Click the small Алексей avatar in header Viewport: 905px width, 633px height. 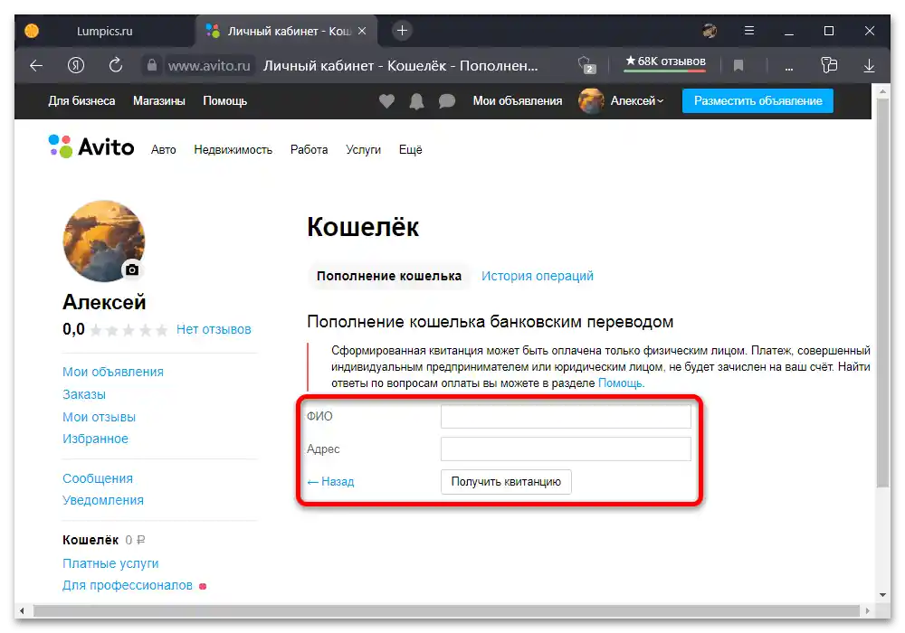click(x=590, y=101)
